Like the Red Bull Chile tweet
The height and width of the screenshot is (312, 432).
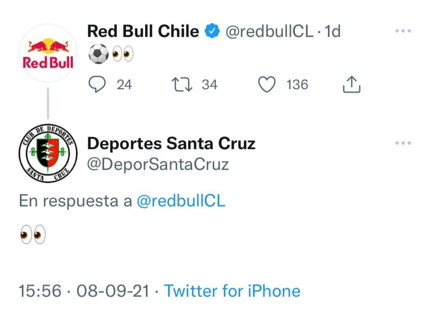(x=267, y=85)
